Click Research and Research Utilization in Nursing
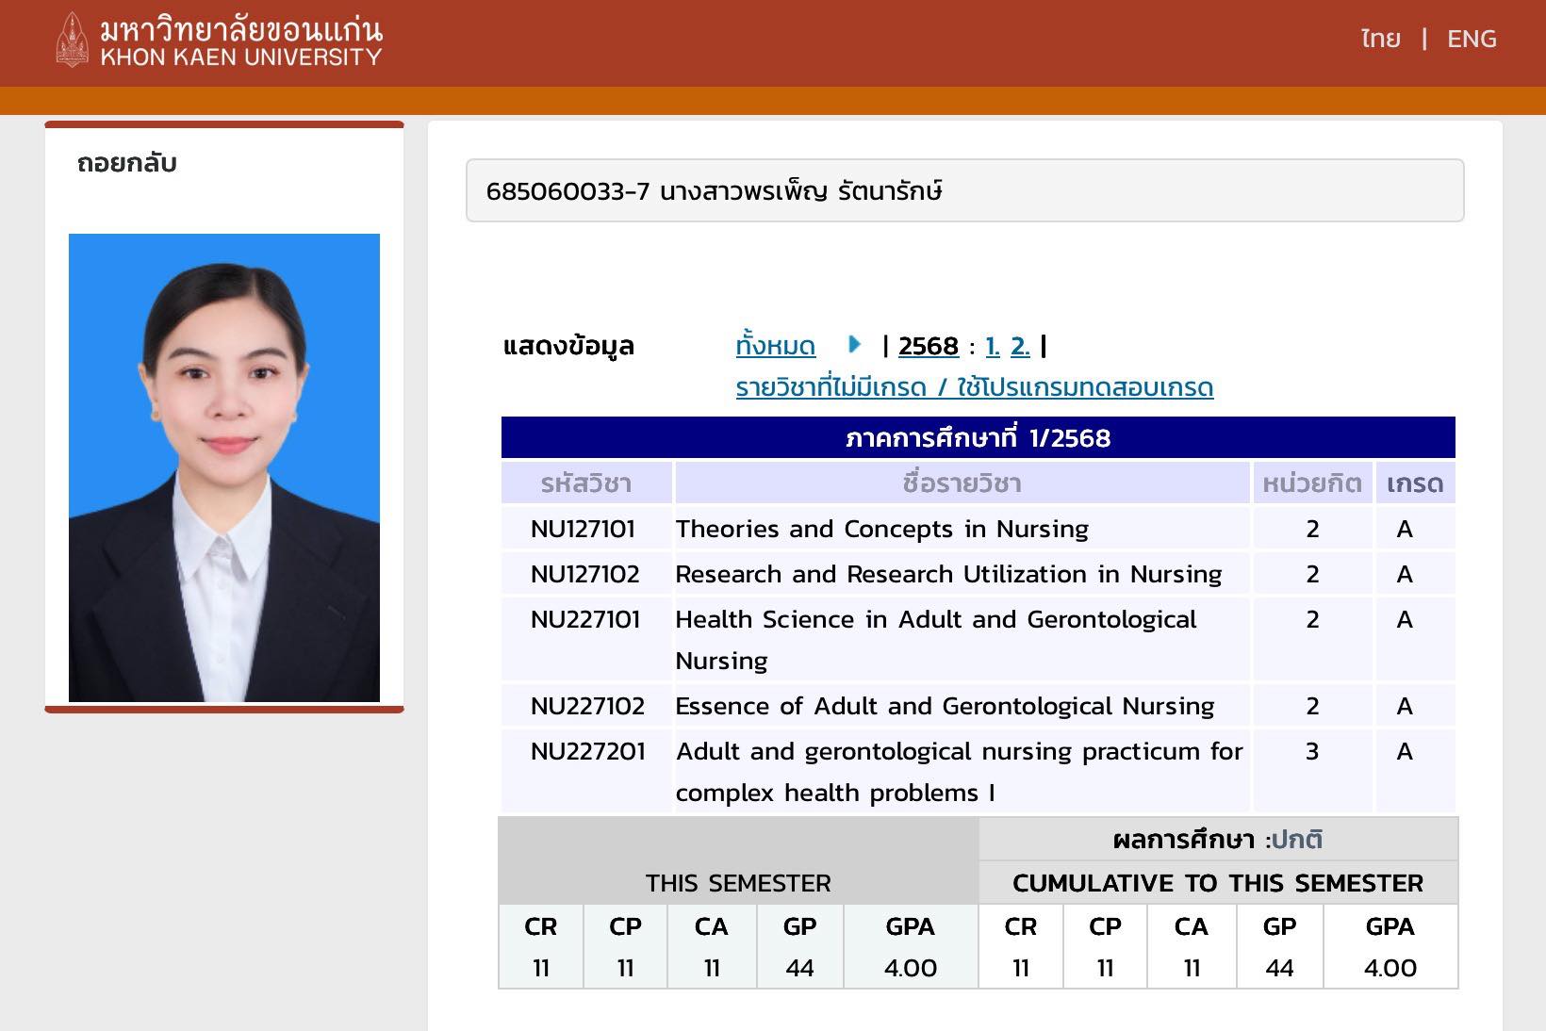Image resolution: width=1546 pixels, height=1031 pixels. [948, 574]
